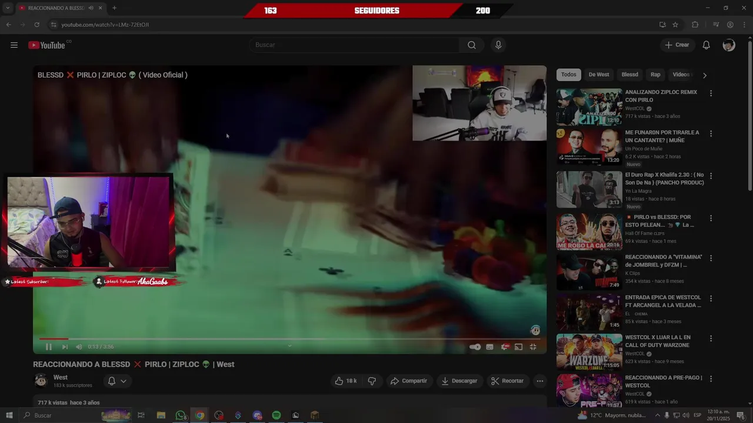Open the Chrome three-dot menu
Image resolution: width=753 pixels, height=423 pixels.
coord(744,25)
